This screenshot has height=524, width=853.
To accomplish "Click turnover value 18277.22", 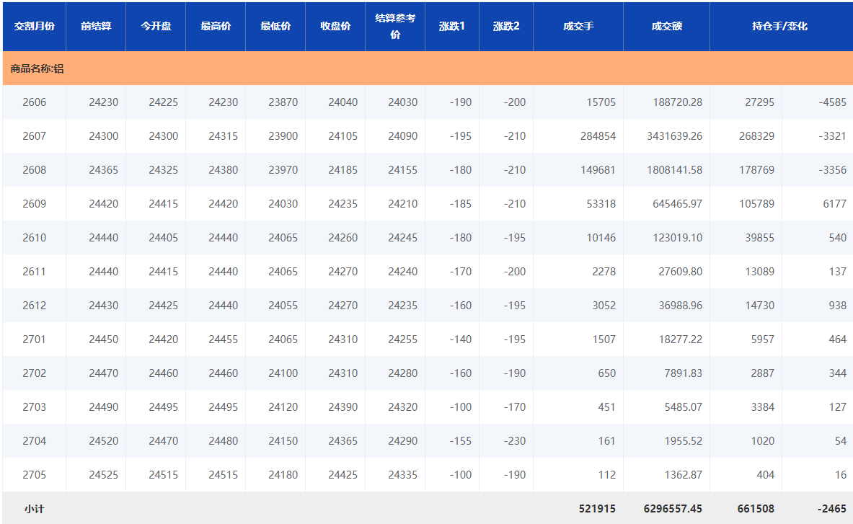I will pyautogui.click(x=681, y=339).
